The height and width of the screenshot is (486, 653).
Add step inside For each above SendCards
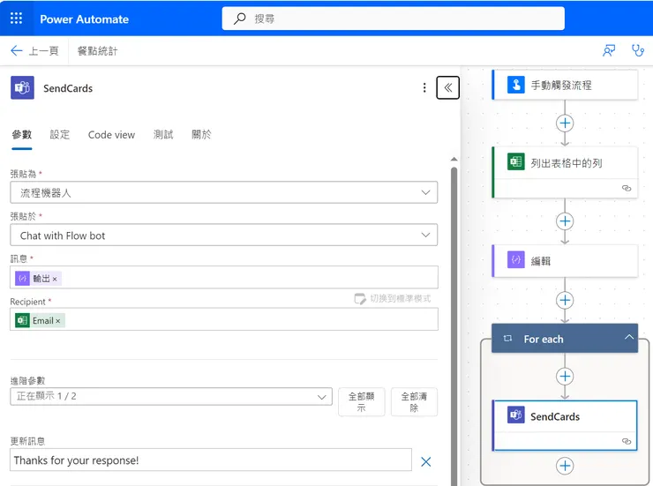[565, 377]
